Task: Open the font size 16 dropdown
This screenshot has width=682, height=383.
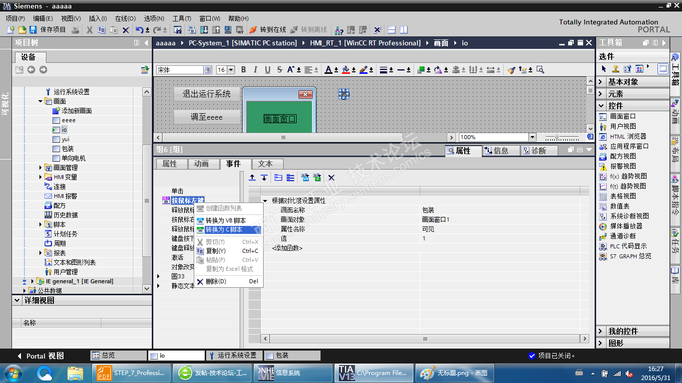Action: [x=232, y=70]
